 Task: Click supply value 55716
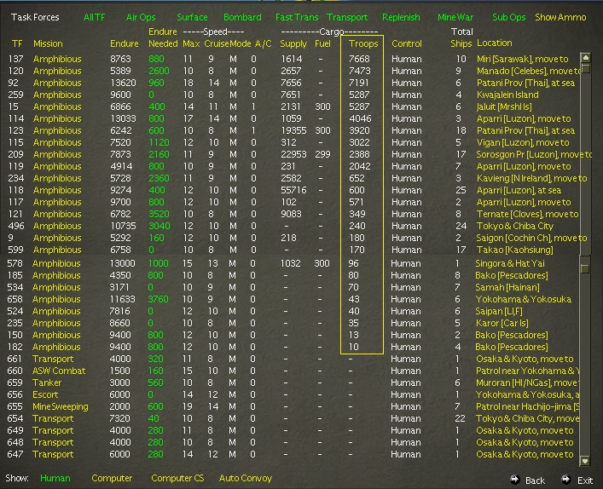[293, 190]
